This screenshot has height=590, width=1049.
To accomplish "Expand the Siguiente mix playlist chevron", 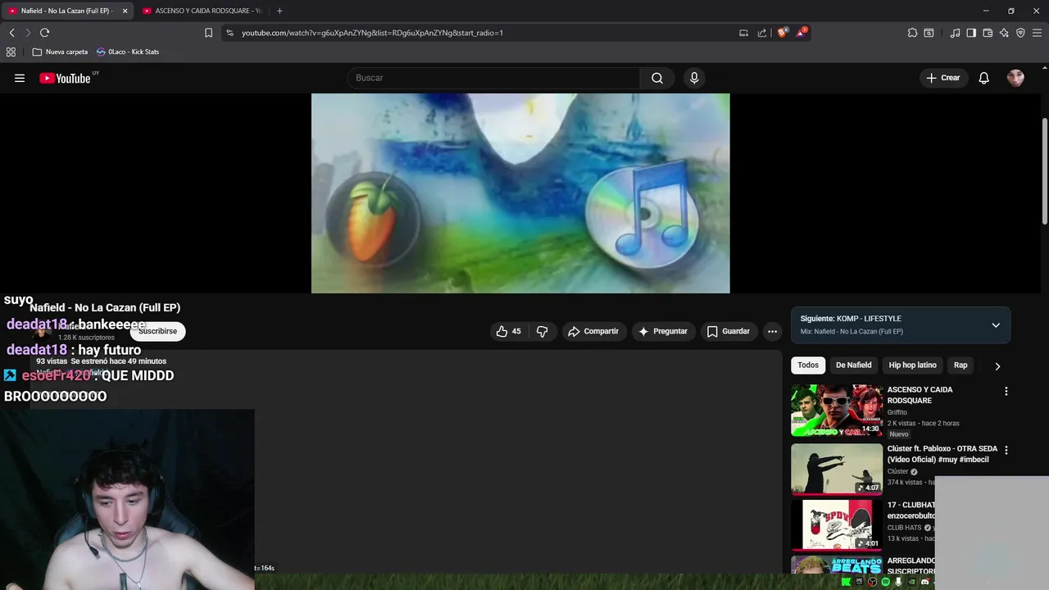I will [996, 325].
